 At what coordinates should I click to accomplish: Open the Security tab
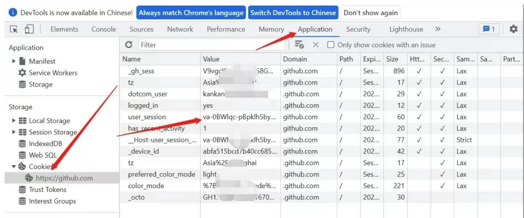[x=358, y=29]
